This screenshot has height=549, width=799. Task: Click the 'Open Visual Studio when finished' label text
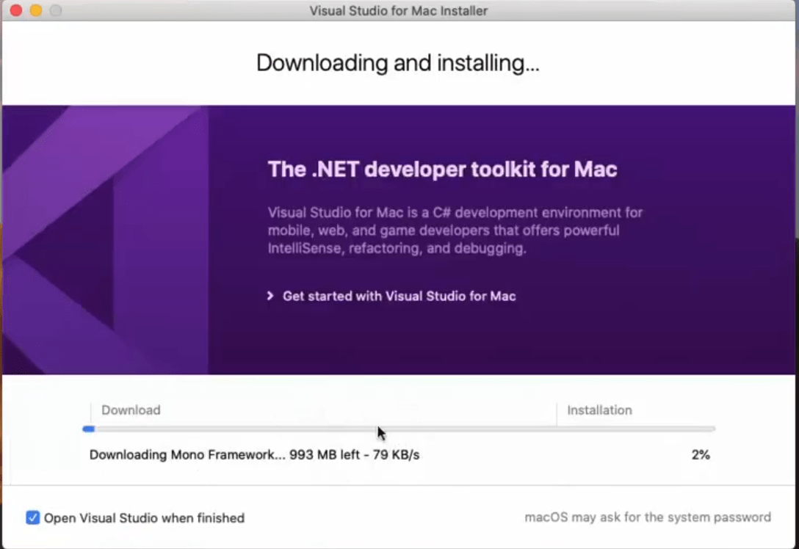point(144,518)
